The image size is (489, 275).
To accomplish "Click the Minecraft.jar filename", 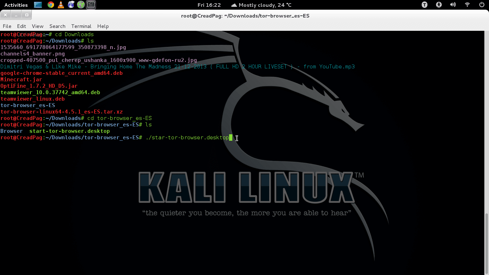I will 21,79.
